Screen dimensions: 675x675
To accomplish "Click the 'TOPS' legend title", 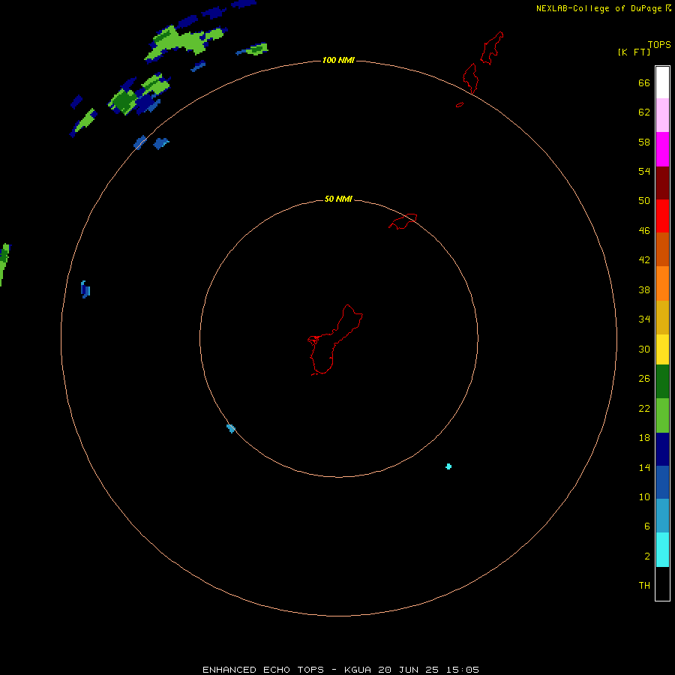I will [659, 45].
